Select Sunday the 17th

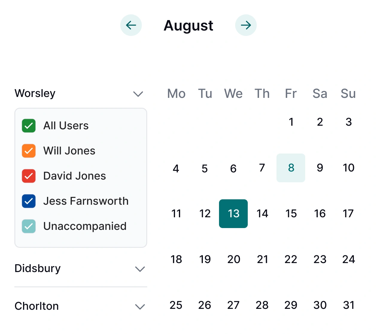click(348, 214)
